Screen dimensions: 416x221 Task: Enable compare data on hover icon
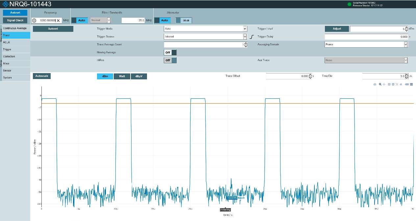point(411,84)
